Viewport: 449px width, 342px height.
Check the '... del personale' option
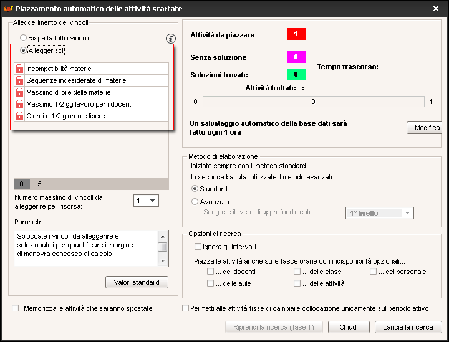coord(373,271)
